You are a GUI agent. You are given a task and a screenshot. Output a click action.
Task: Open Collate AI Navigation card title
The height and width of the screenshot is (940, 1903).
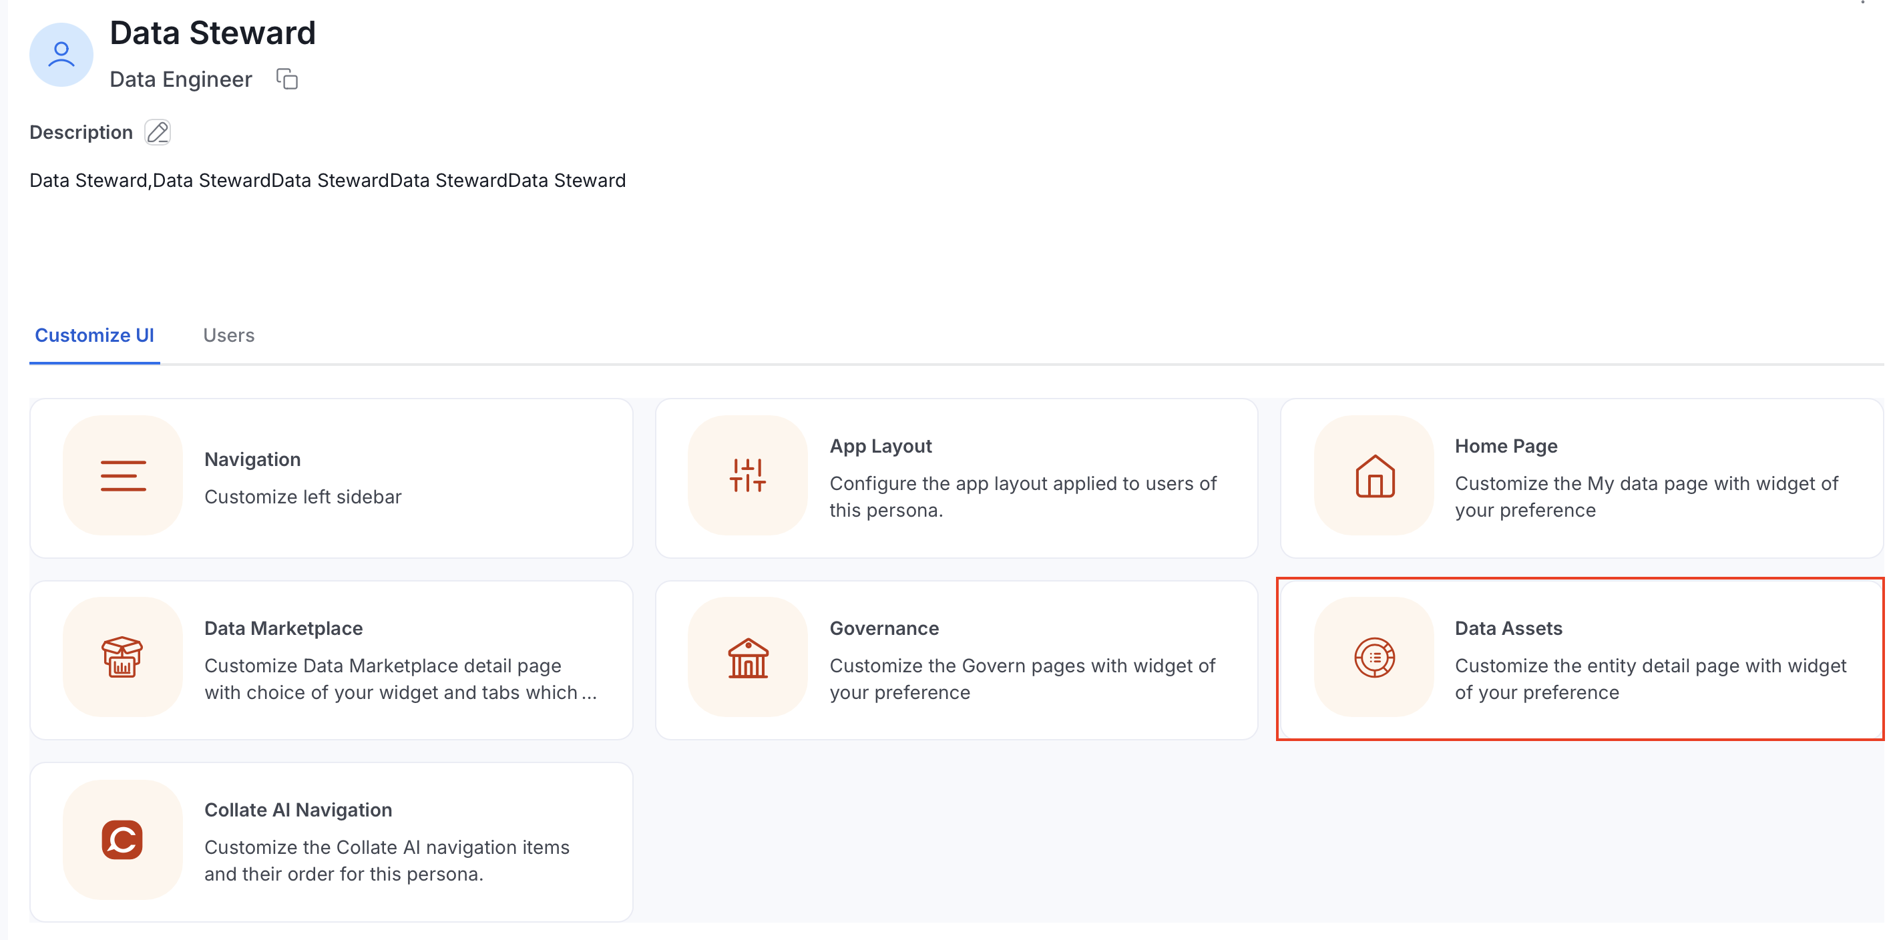[298, 810]
